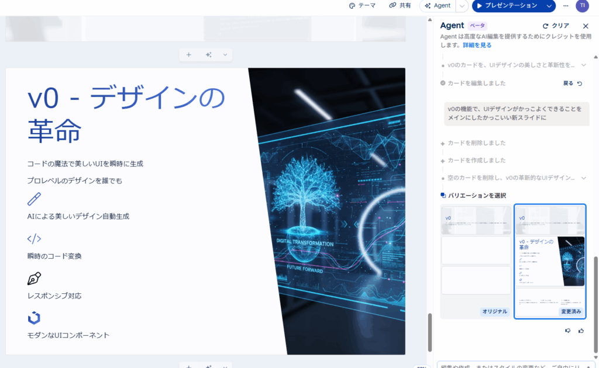
Task: Click the pencil icon above AI design generation text
Action: [x=35, y=199]
